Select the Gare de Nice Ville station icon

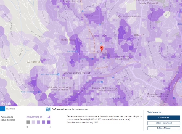tap(102, 82)
